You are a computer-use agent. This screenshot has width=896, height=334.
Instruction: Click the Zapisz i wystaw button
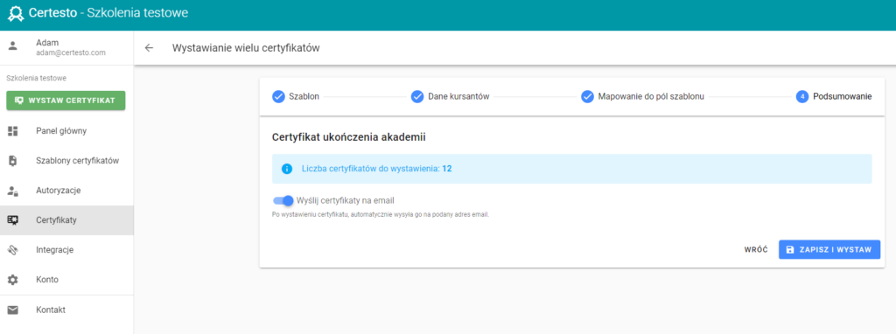click(829, 249)
